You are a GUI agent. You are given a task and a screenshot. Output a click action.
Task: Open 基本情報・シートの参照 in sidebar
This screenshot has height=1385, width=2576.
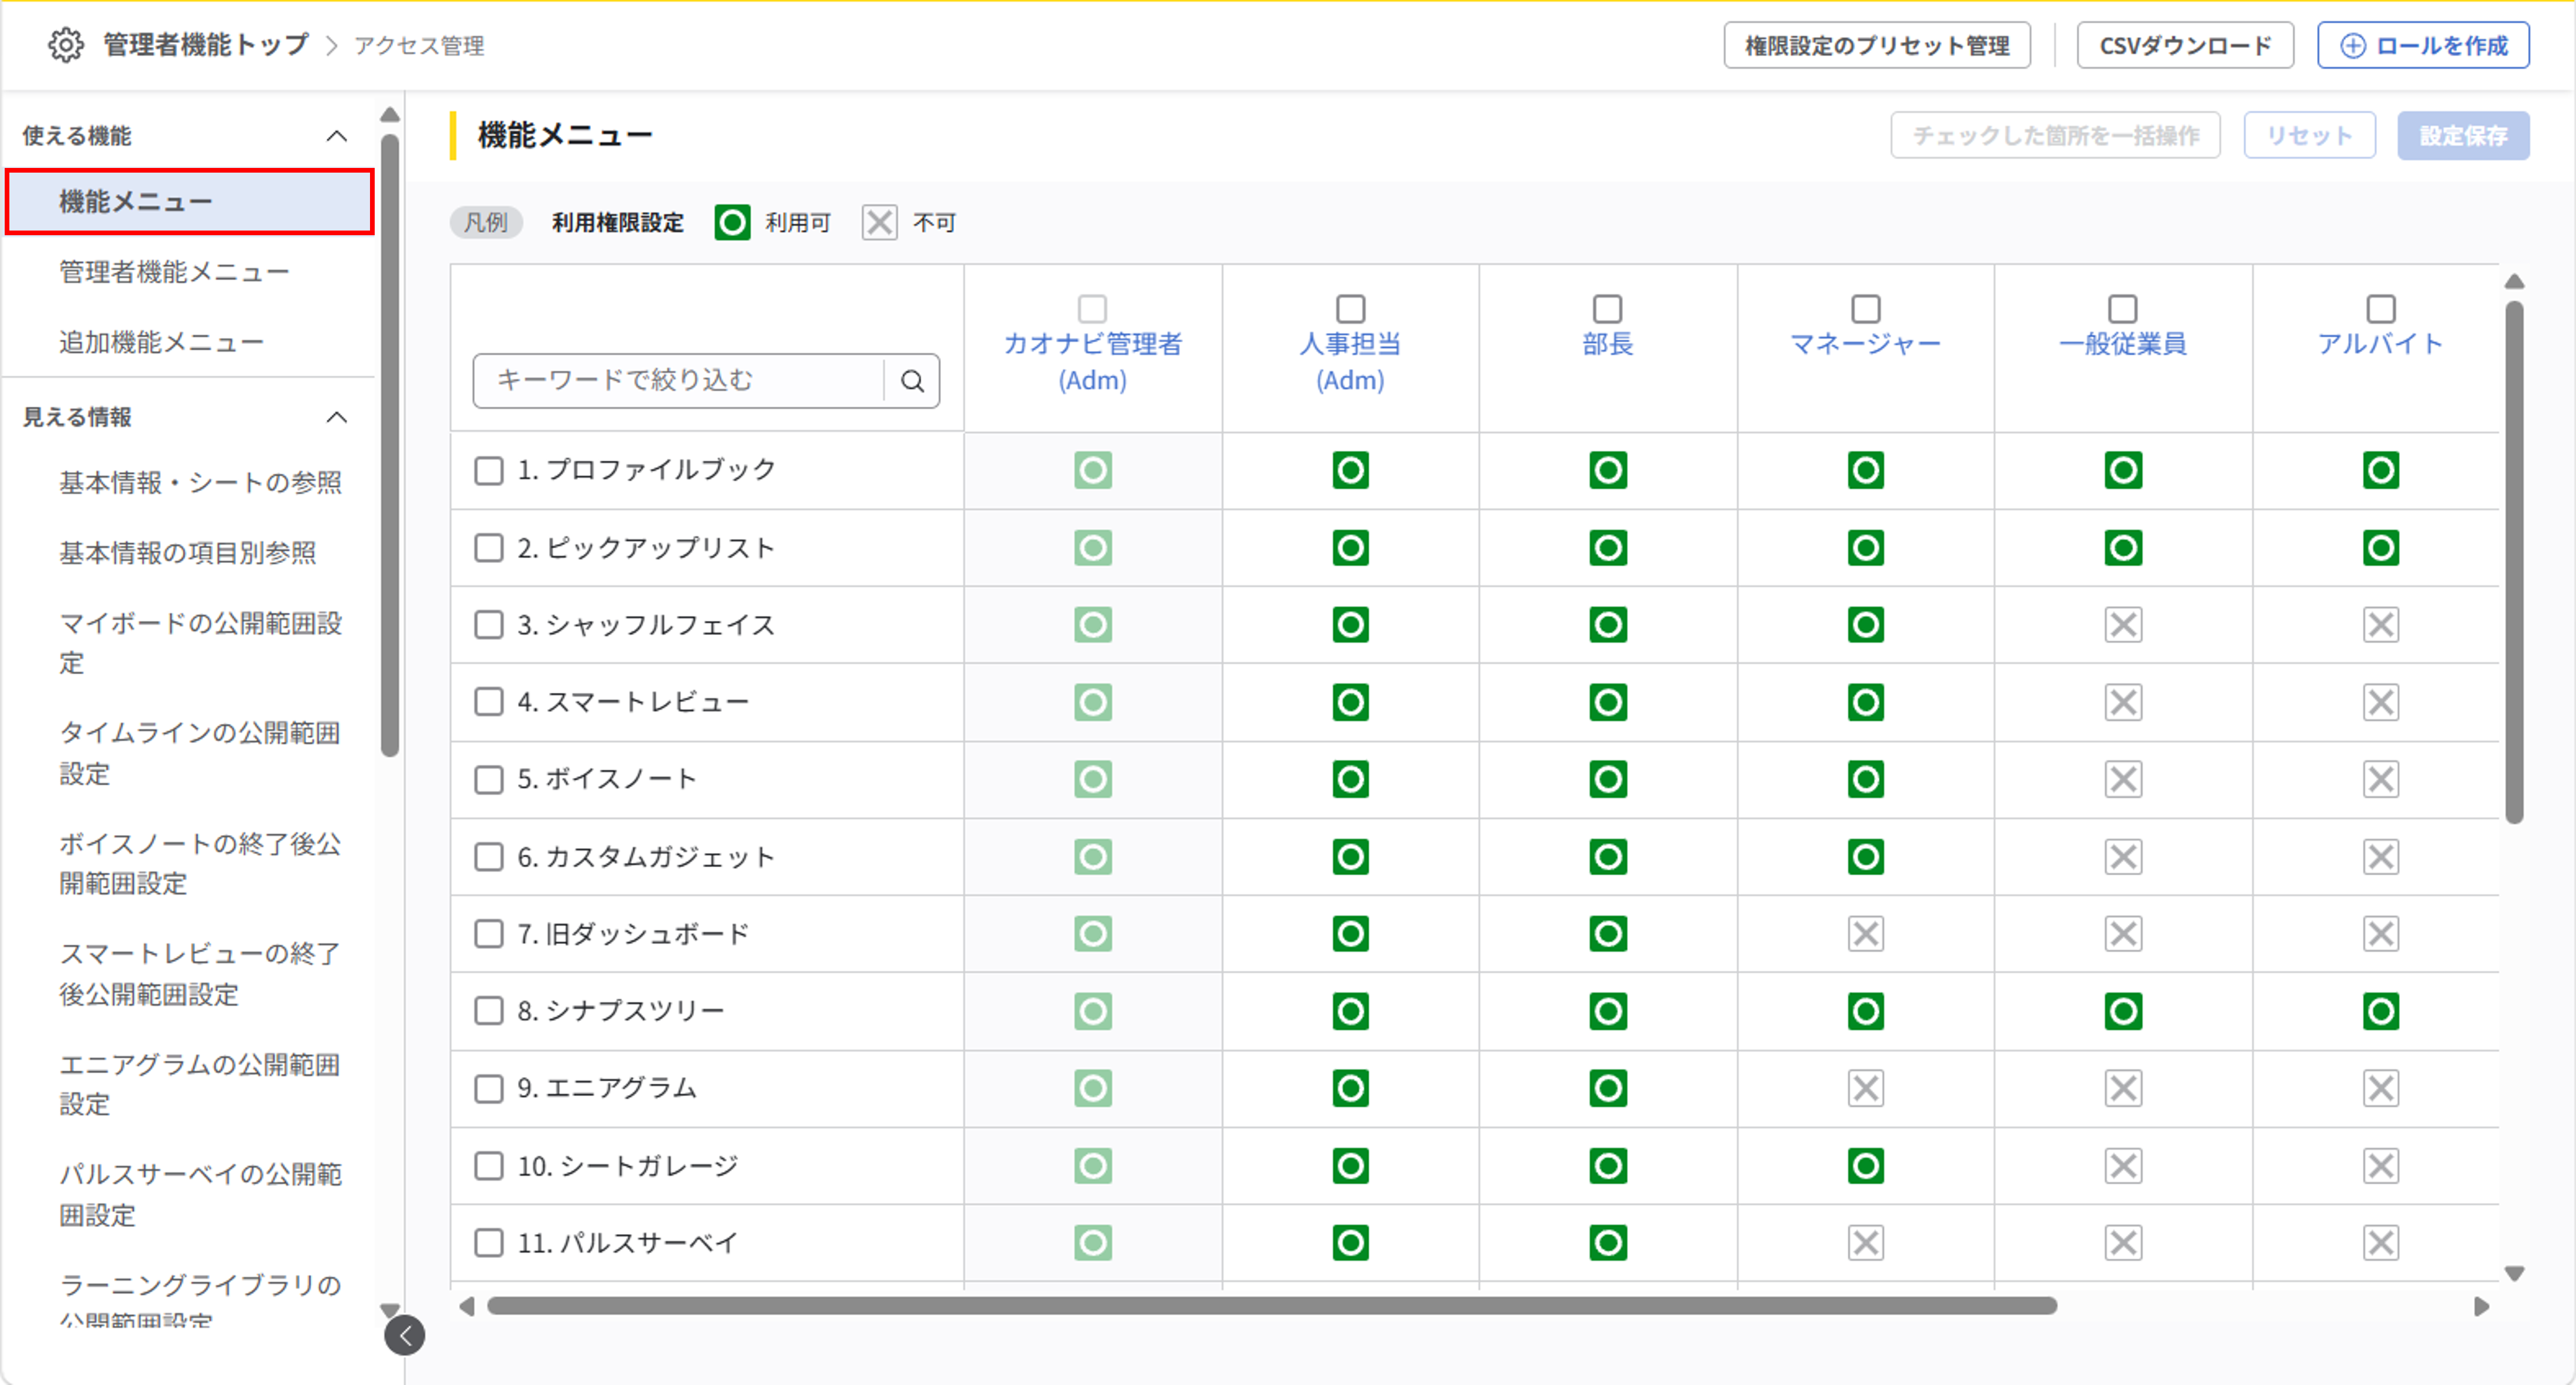pyautogui.click(x=200, y=483)
